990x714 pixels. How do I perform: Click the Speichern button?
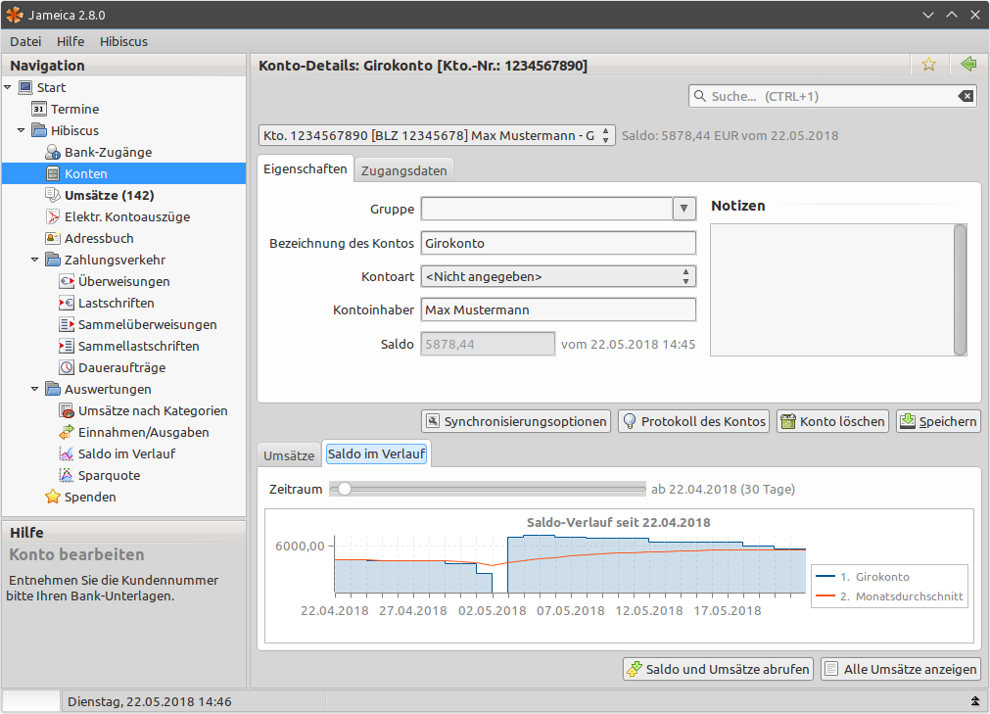[938, 421]
